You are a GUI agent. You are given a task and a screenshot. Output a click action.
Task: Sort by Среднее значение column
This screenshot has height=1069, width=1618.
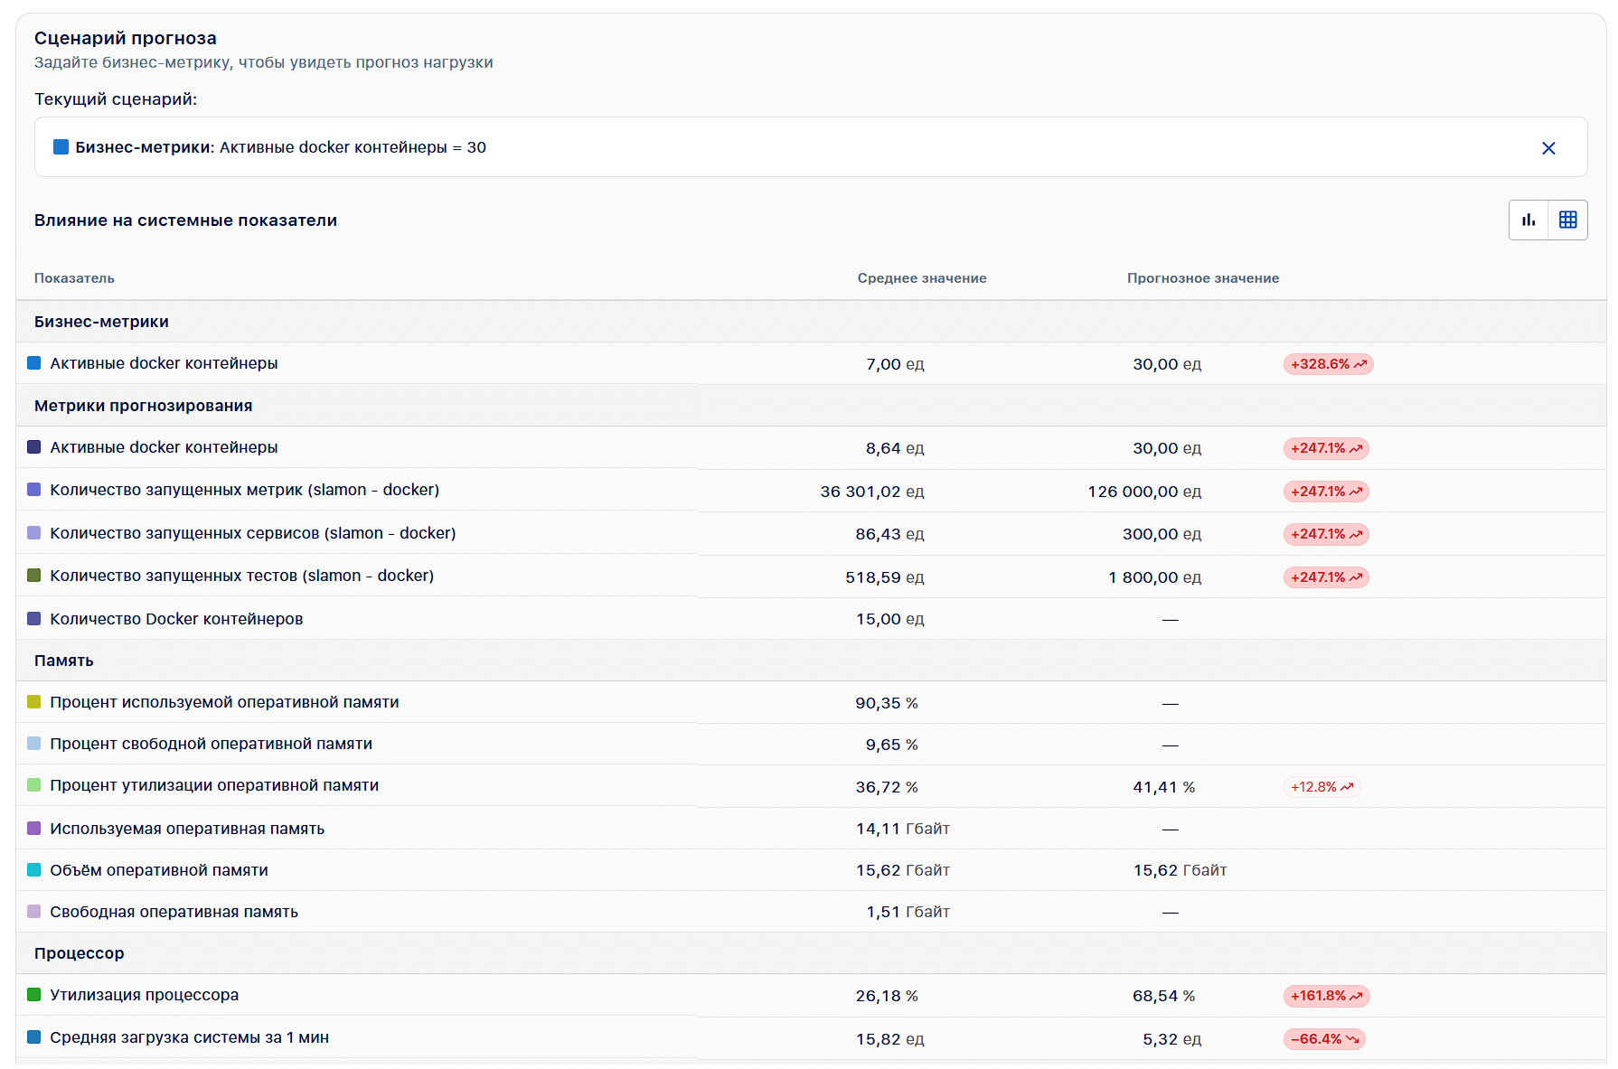coord(921,278)
